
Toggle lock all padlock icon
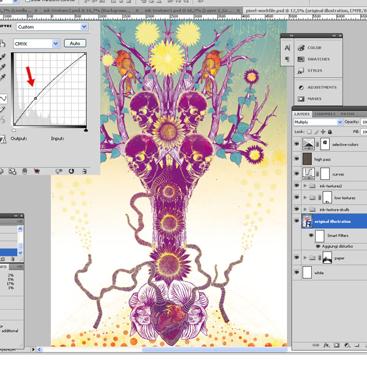(330, 132)
